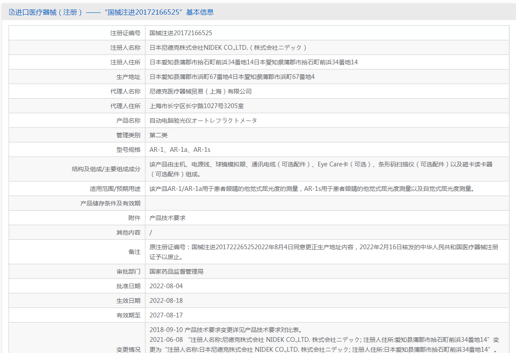
Task: Click the label 代理人住所
Action: (x=125, y=106)
